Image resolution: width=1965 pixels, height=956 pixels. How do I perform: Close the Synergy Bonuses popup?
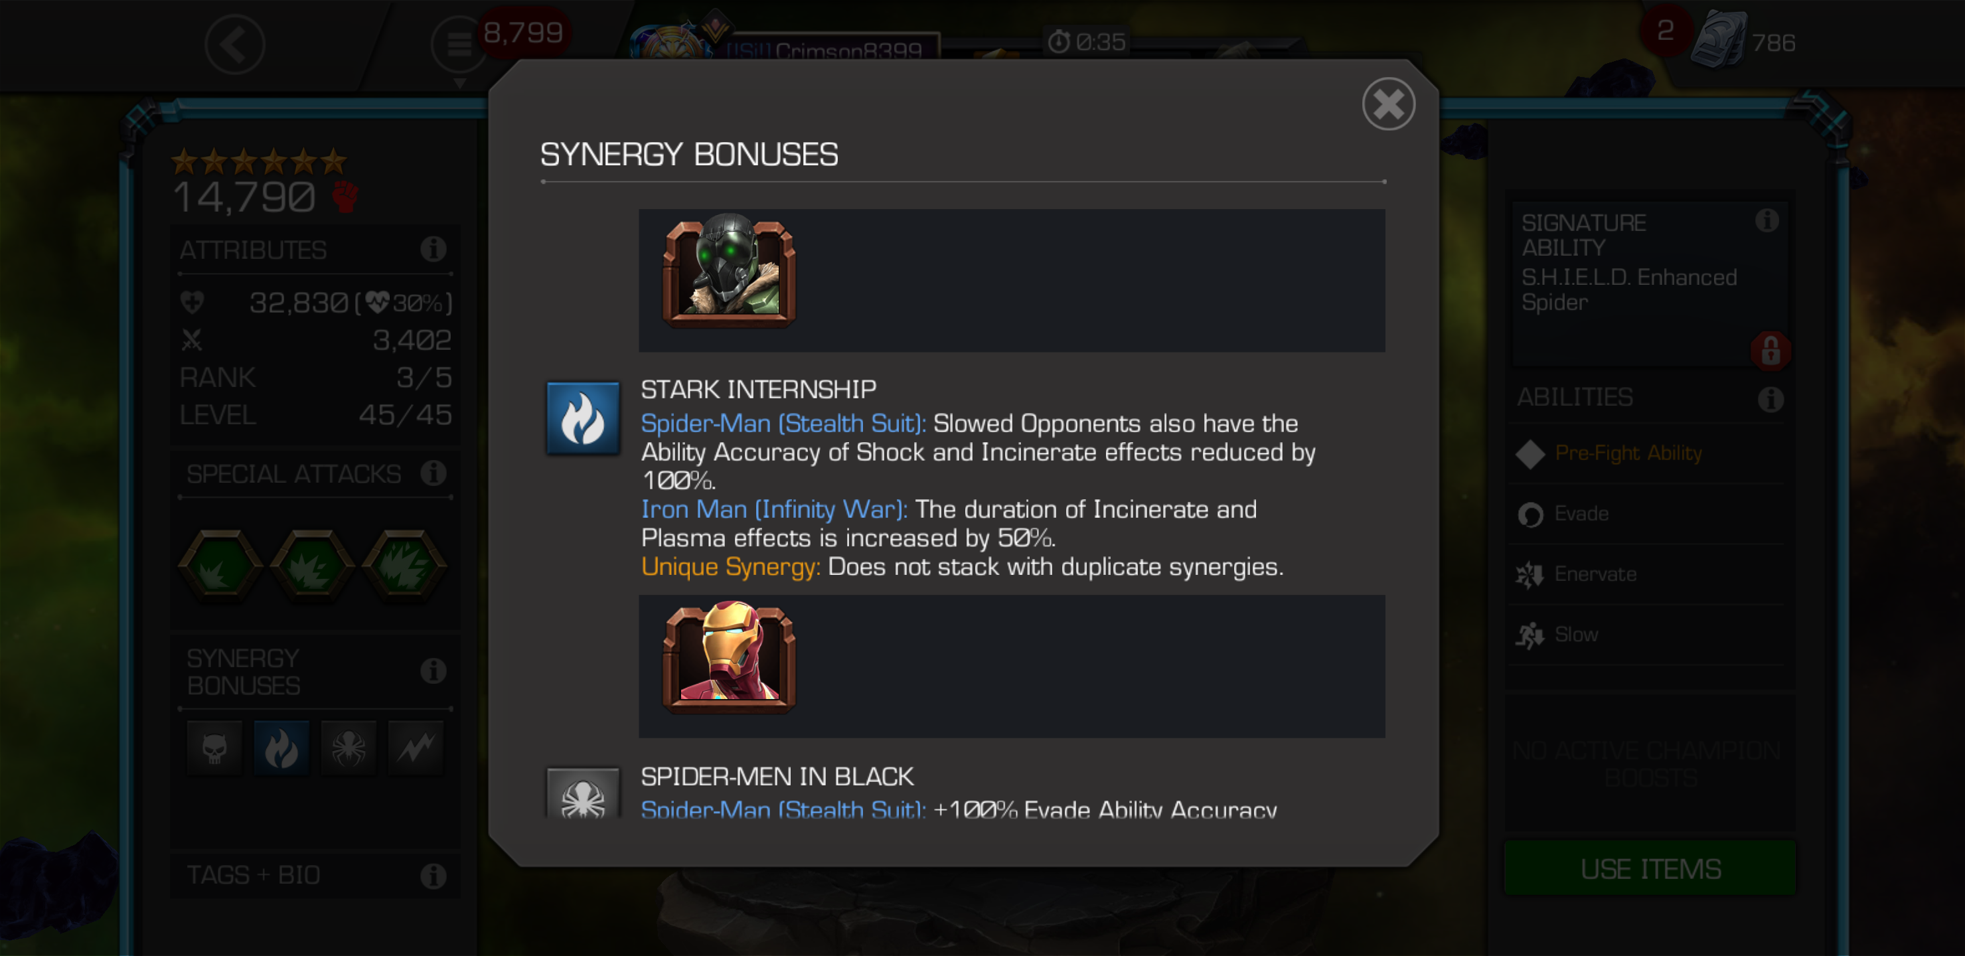point(1388,104)
